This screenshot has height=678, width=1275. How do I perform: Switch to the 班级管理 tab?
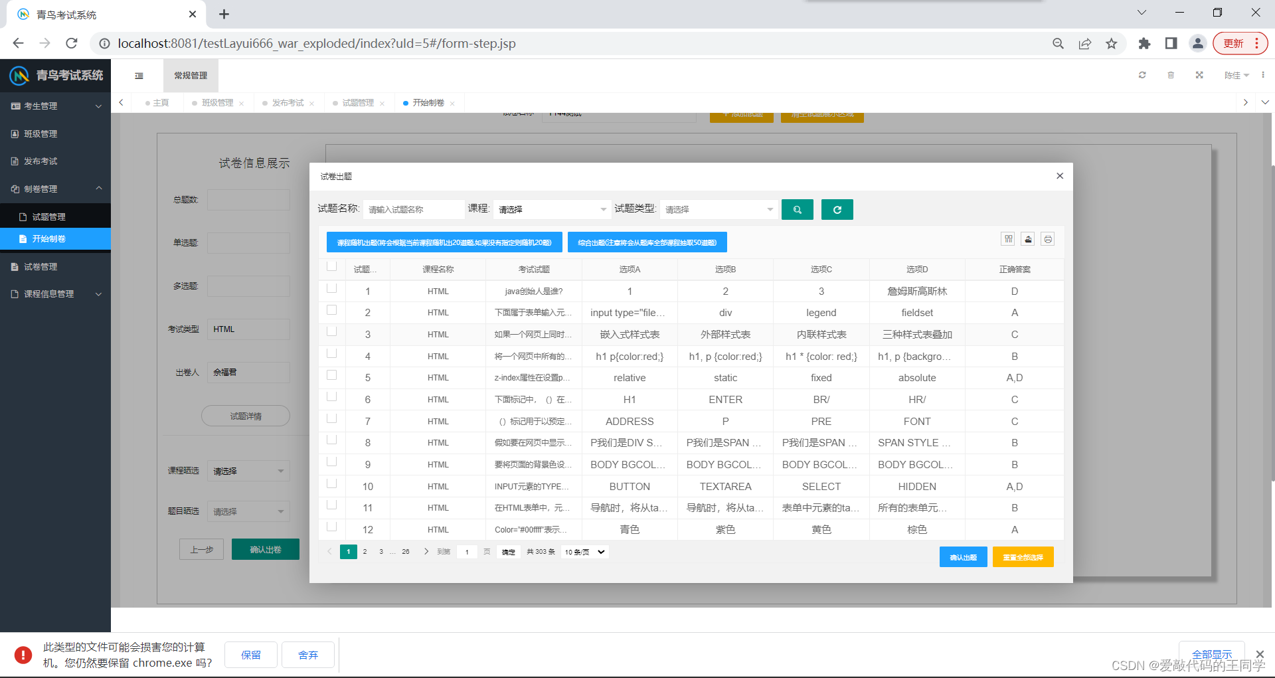217,102
